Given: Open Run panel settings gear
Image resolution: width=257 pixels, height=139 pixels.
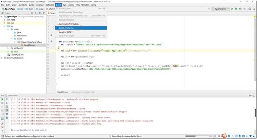Looking at the screenshot, I should tap(250, 95).
